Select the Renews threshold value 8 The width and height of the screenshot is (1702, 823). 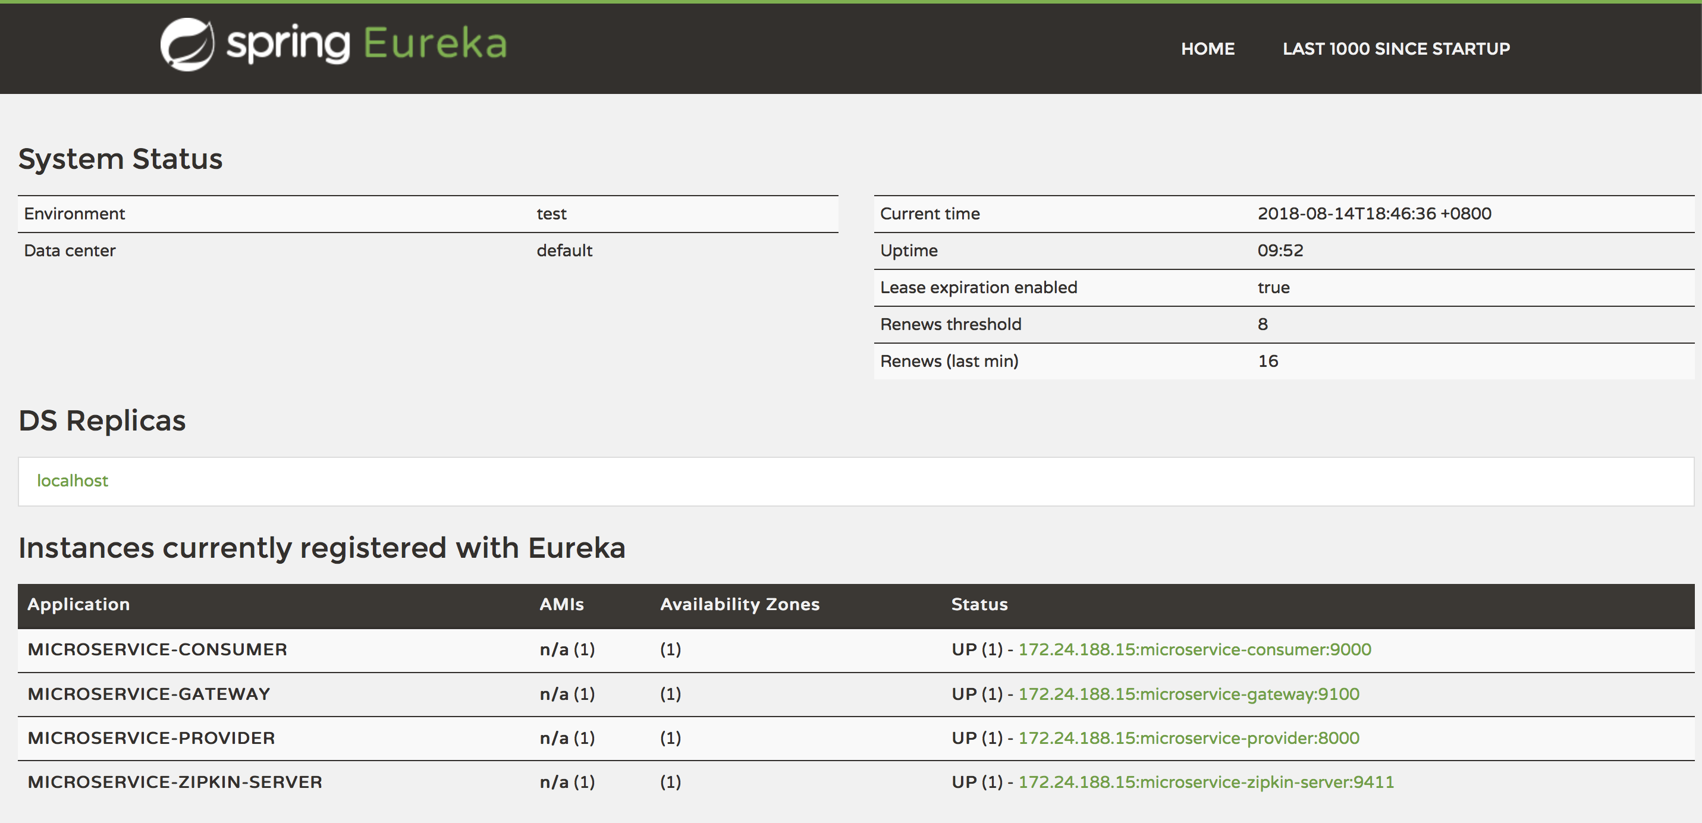1263,324
